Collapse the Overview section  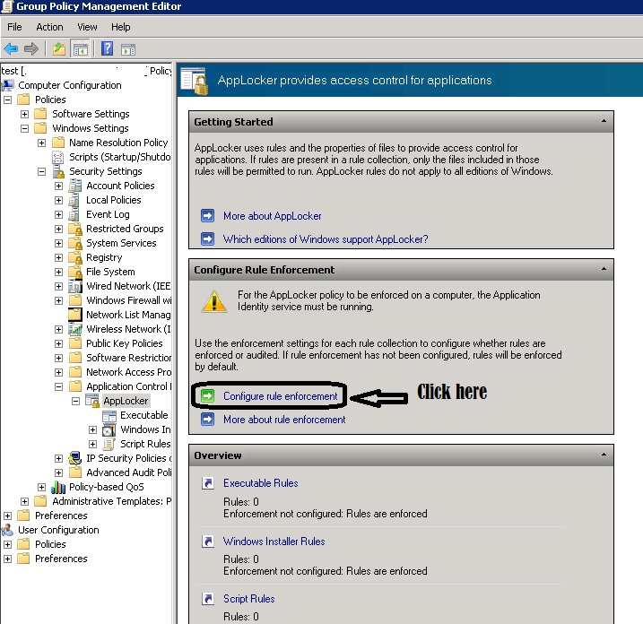(604, 455)
